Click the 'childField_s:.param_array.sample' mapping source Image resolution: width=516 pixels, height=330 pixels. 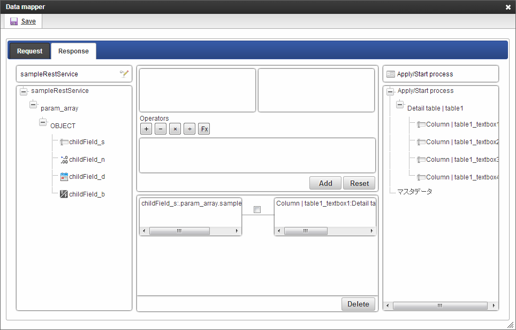[192, 203]
